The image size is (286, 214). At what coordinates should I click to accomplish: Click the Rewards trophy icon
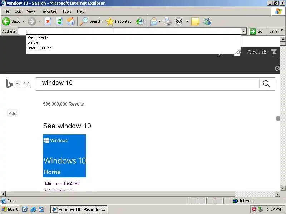pos(274,52)
